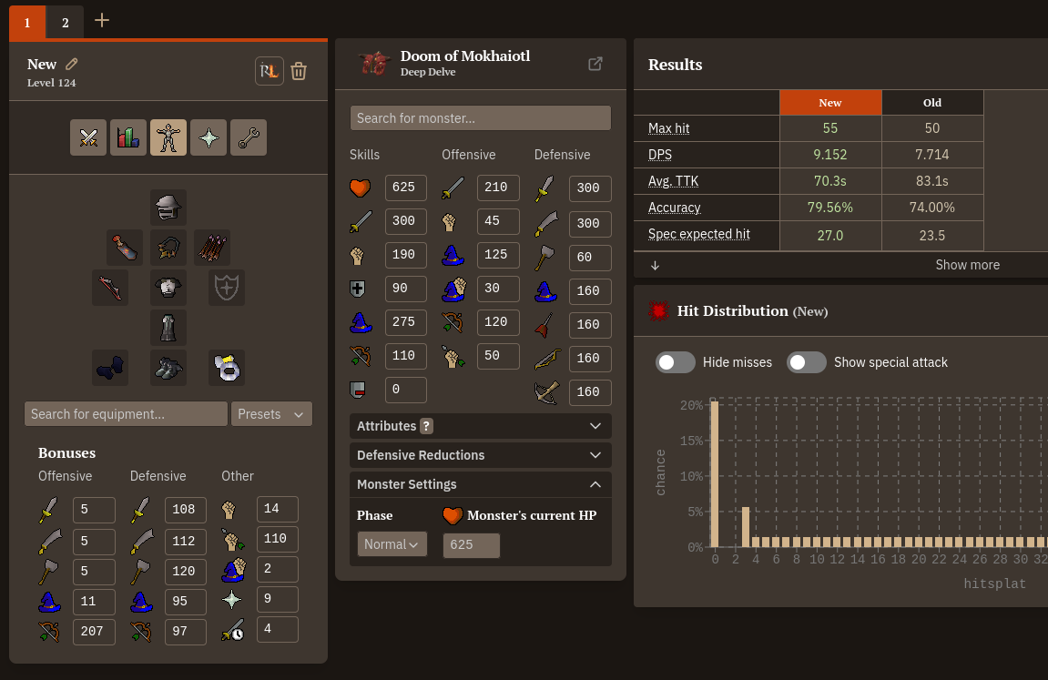Click the body slot chest armor item
Viewport: 1048px width, 680px height.
168,288
